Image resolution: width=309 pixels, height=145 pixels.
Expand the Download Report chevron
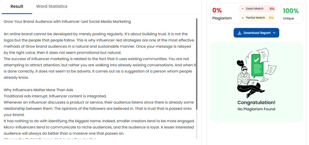point(274,33)
